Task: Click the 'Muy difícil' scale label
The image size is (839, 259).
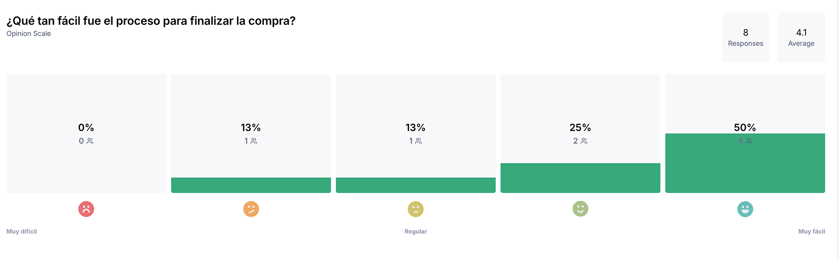Action: 21,232
